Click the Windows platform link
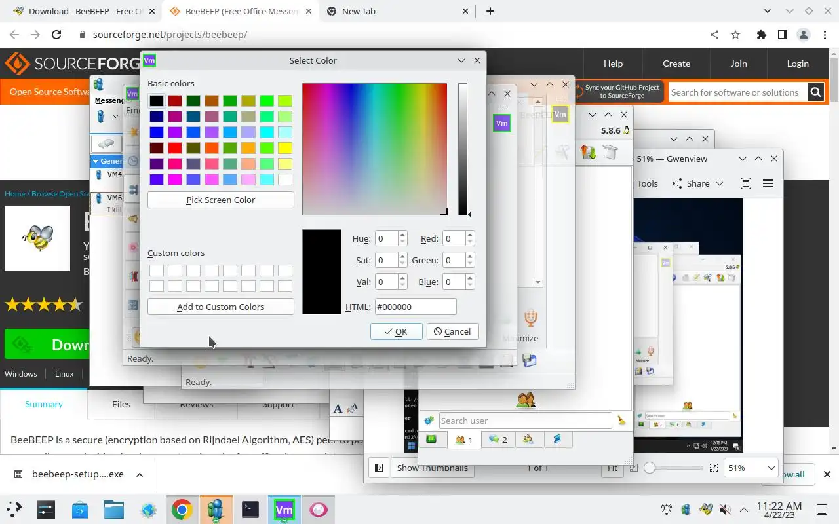The image size is (839, 524). [x=21, y=374]
